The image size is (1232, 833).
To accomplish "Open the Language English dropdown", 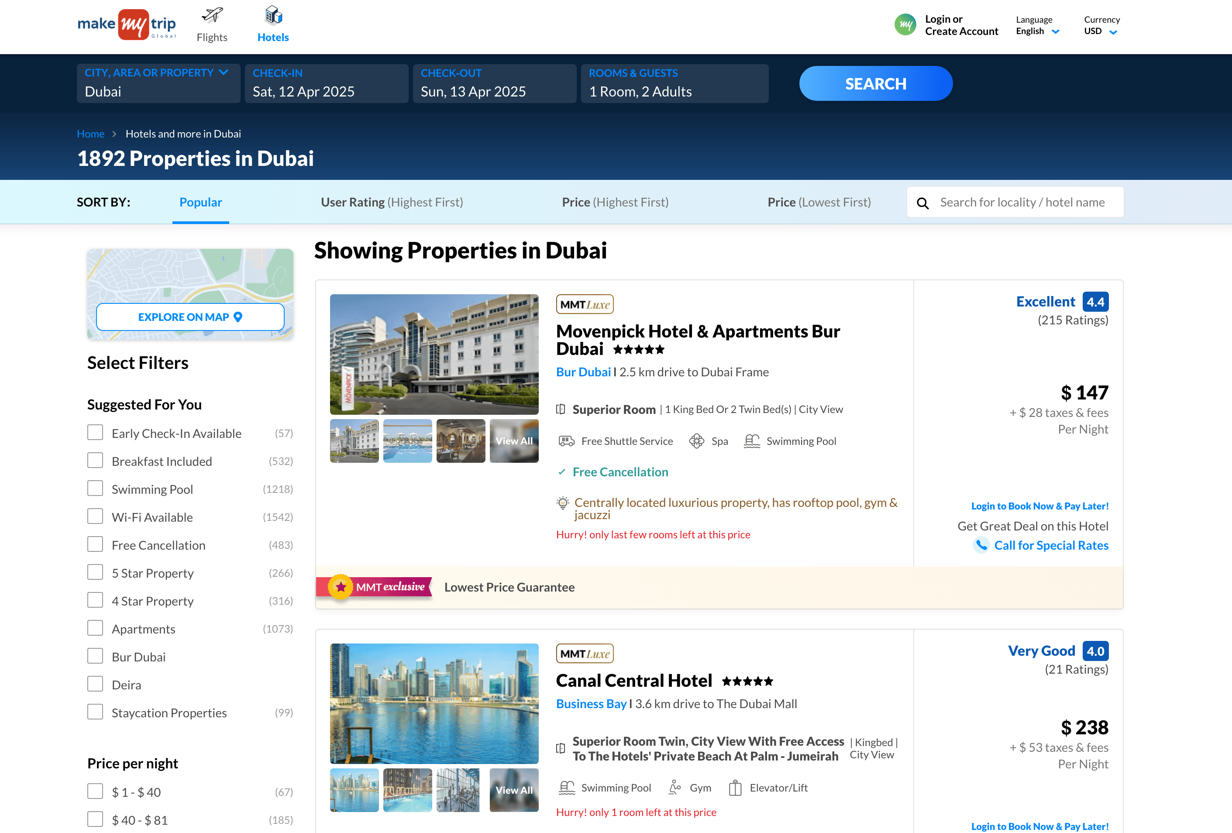I will 1038,25.
